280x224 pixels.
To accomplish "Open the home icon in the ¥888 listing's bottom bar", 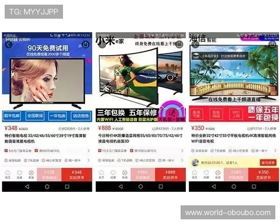I will (x=101, y=175).
